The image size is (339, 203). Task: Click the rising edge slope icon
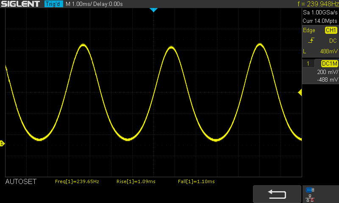311,40
